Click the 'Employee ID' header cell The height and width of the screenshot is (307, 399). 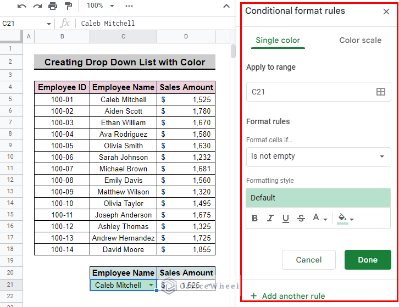[62, 87]
